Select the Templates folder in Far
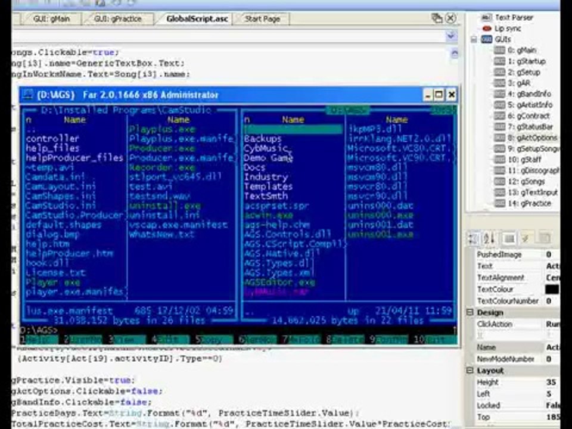This screenshot has height=429, width=572. click(268, 186)
